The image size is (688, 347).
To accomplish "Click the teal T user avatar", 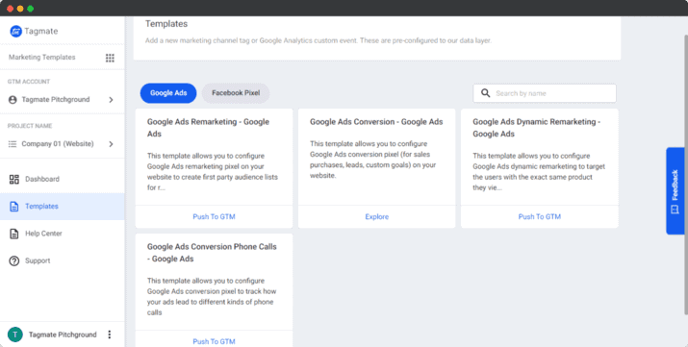I will tap(15, 335).
